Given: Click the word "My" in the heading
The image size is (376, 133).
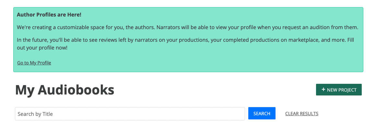Looking at the screenshot, I should coord(25,90).
